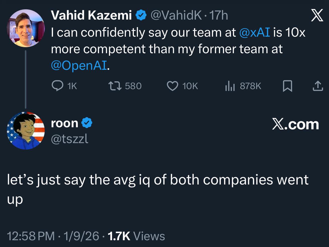Select the repost icon showing 580
329x247 pixels.
click(116, 86)
